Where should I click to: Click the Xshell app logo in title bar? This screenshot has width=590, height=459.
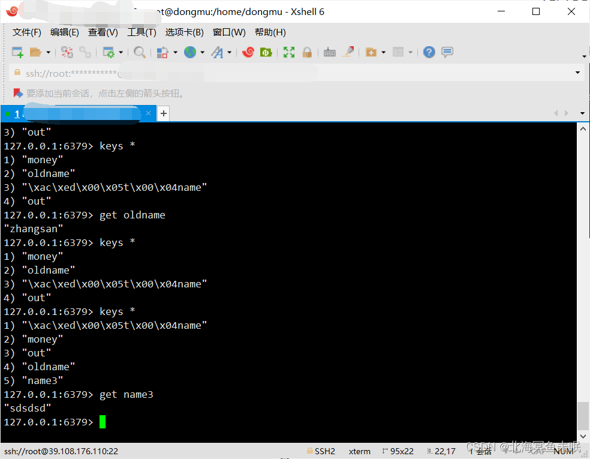(11, 11)
